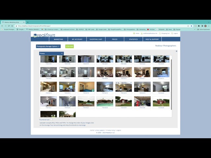Open the Photographers bookmark folder
This screenshot has height=158, width=211.
(x=130, y=29)
